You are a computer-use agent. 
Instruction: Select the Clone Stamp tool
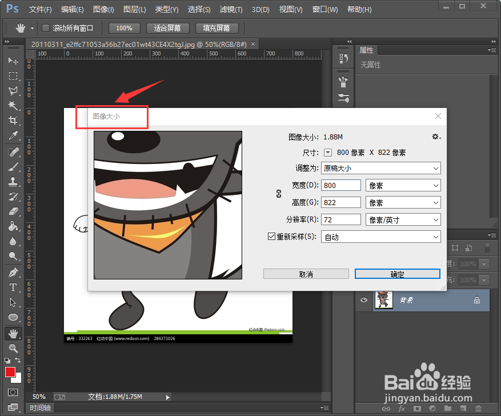coord(13,182)
